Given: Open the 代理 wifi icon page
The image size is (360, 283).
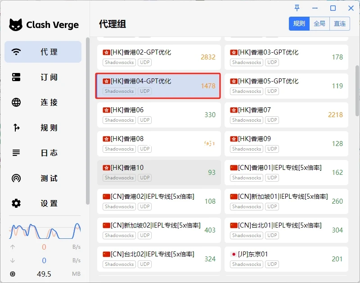Looking at the screenshot, I should click(x=16, y=52).
